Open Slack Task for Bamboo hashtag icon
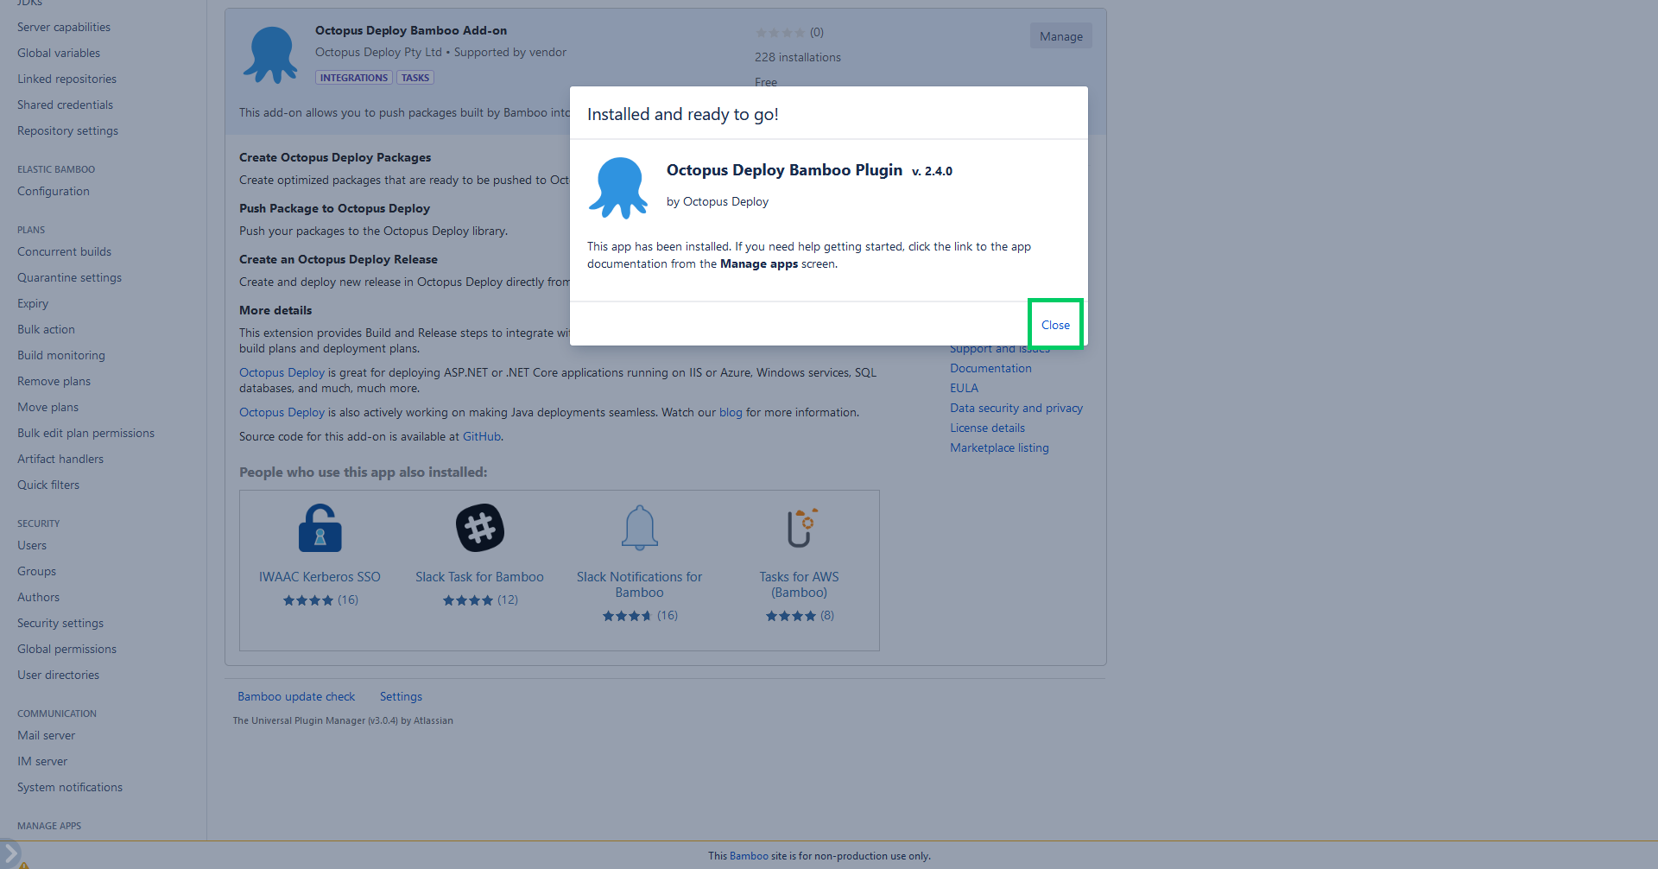Screen dimensions: 1658x869 click(x=480, y=528)
